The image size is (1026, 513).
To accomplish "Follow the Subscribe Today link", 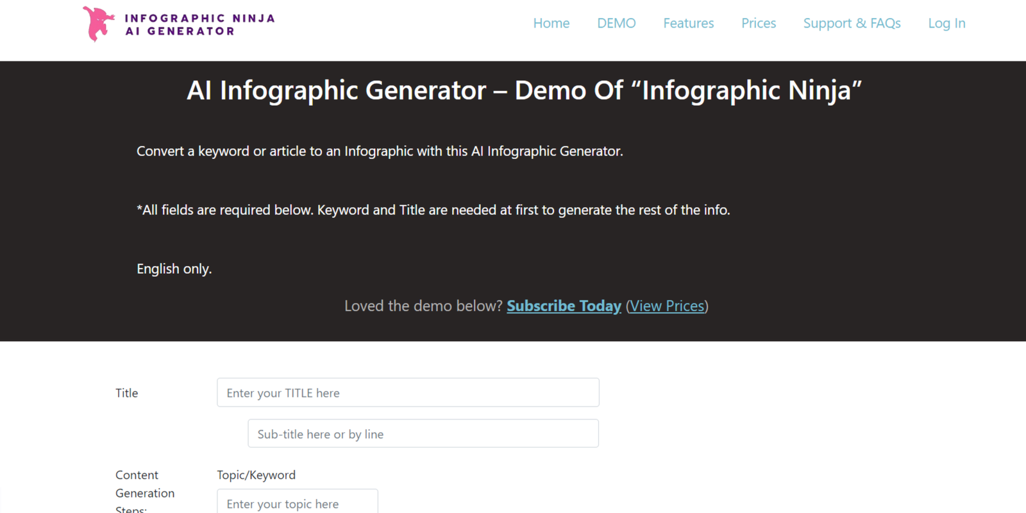I will click(564, 306).
